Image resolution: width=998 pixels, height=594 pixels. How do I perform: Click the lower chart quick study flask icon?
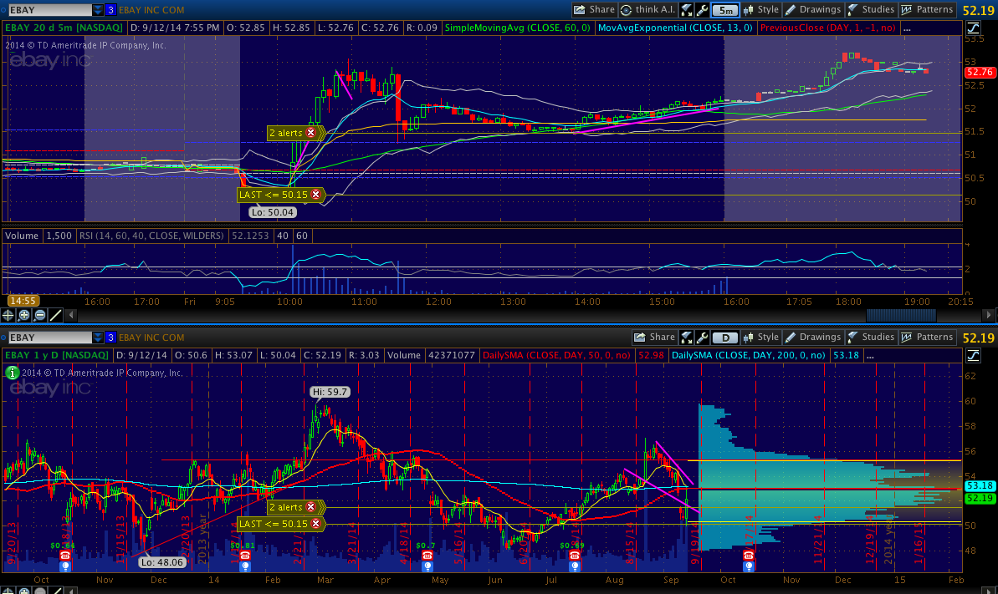tap(686, 338)
